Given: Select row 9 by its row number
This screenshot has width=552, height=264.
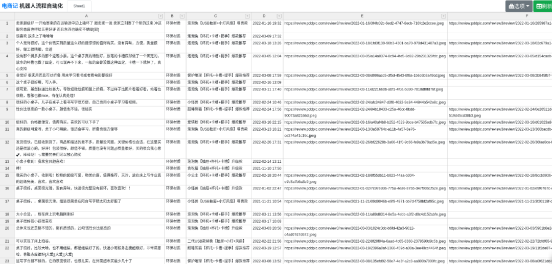Looking at the screenshot, I should point(7,112).
